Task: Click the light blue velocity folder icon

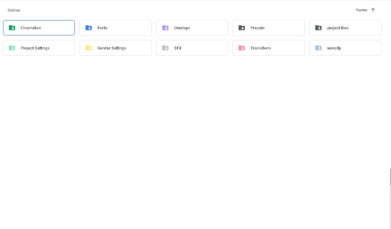Action: 318,48
